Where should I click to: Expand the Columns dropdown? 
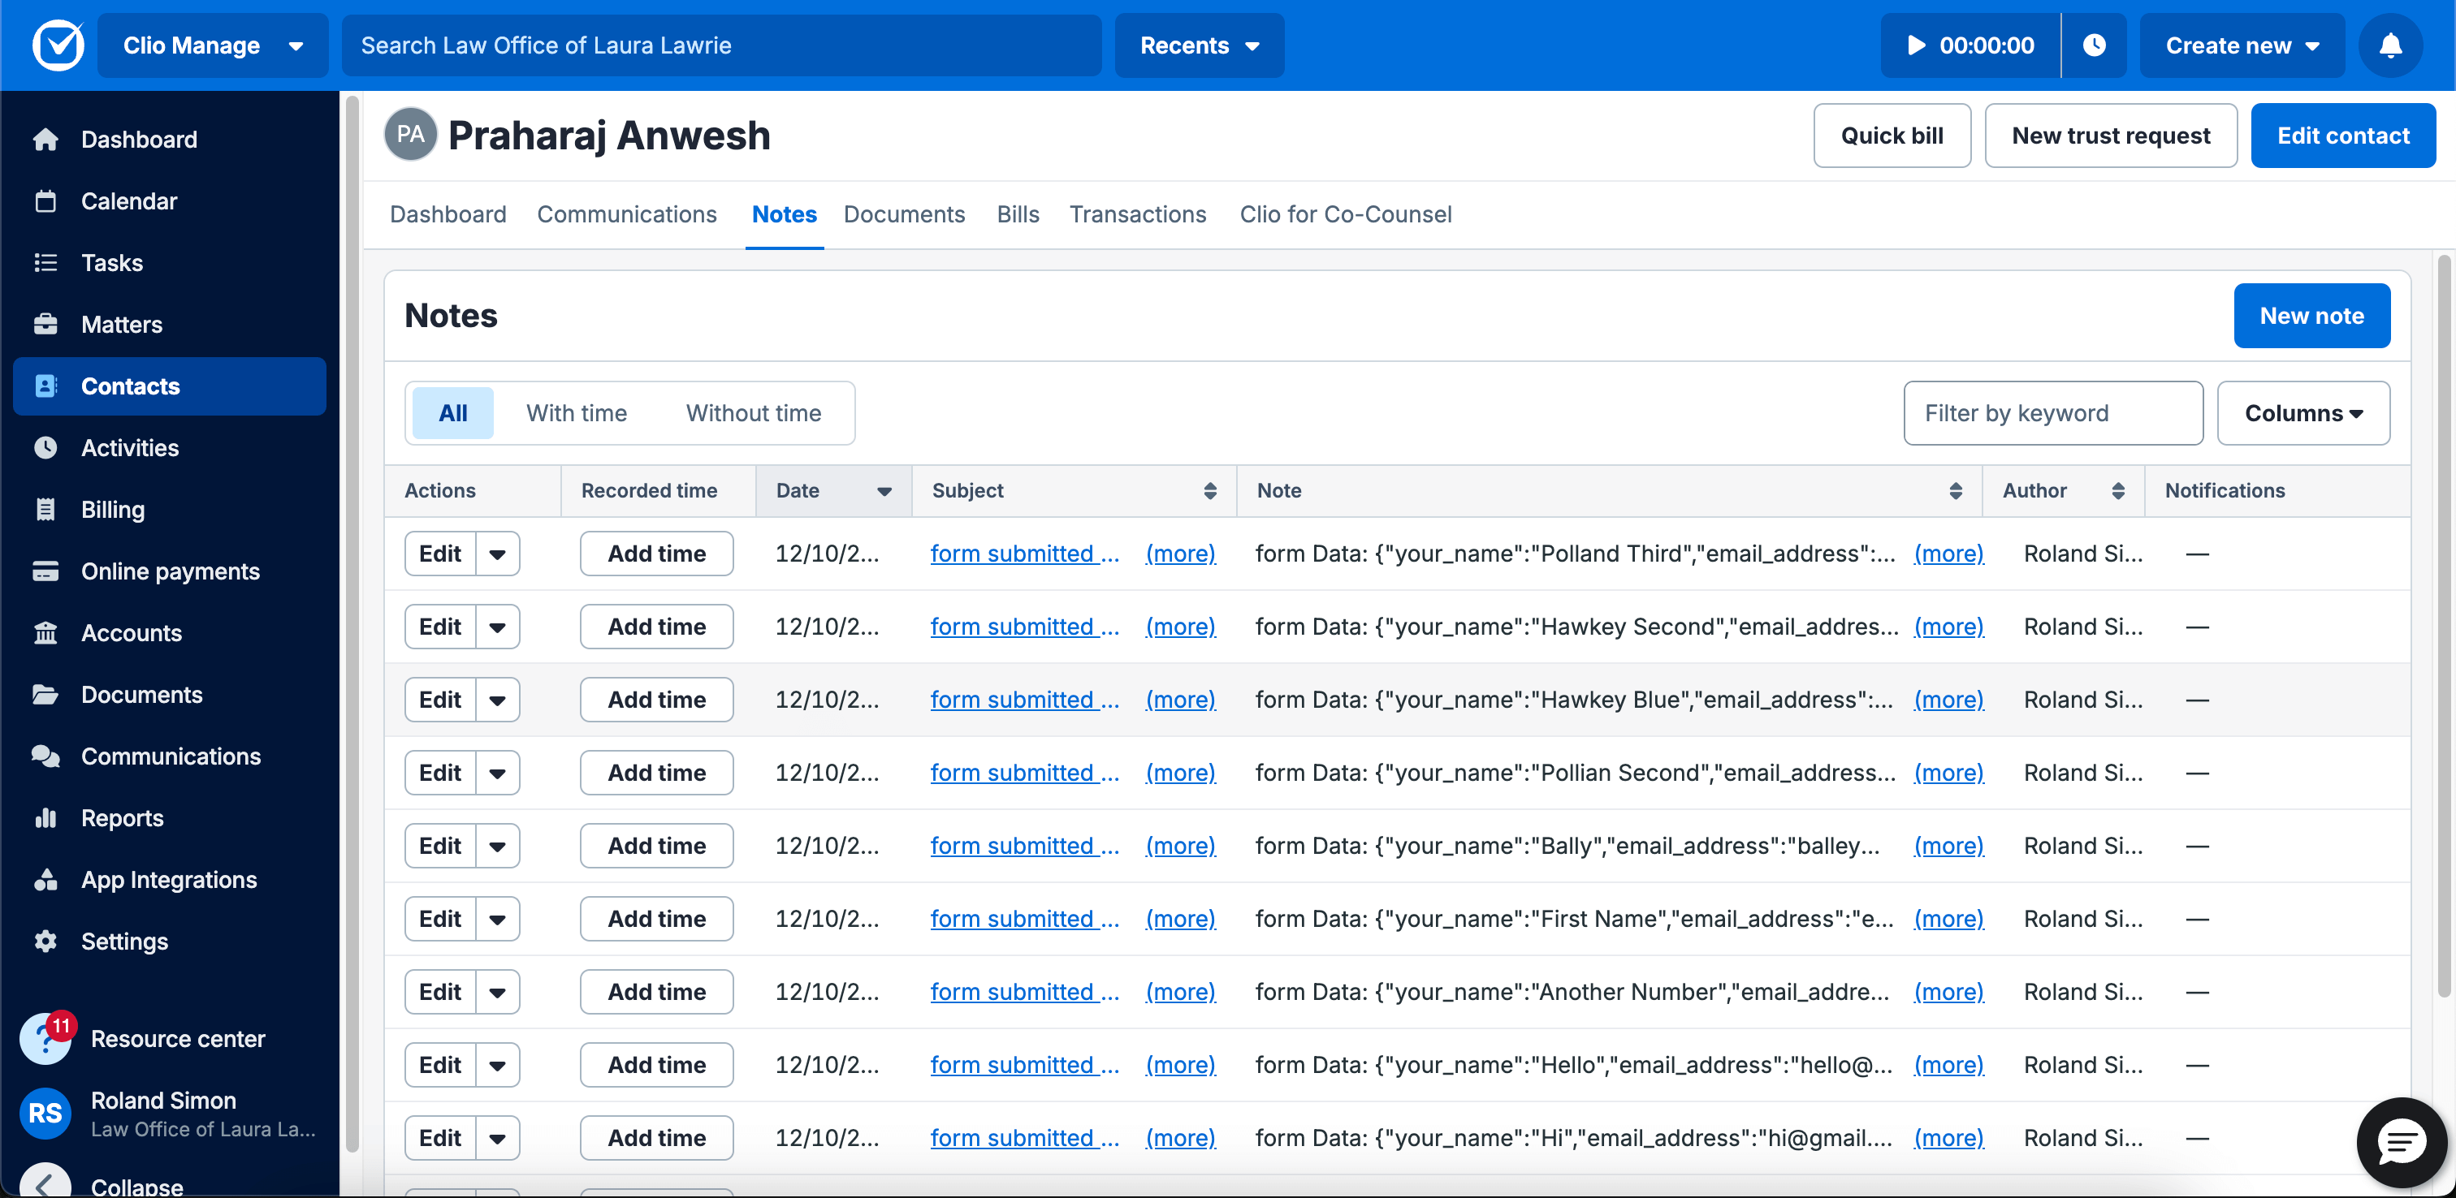[x=2302, y=412]
